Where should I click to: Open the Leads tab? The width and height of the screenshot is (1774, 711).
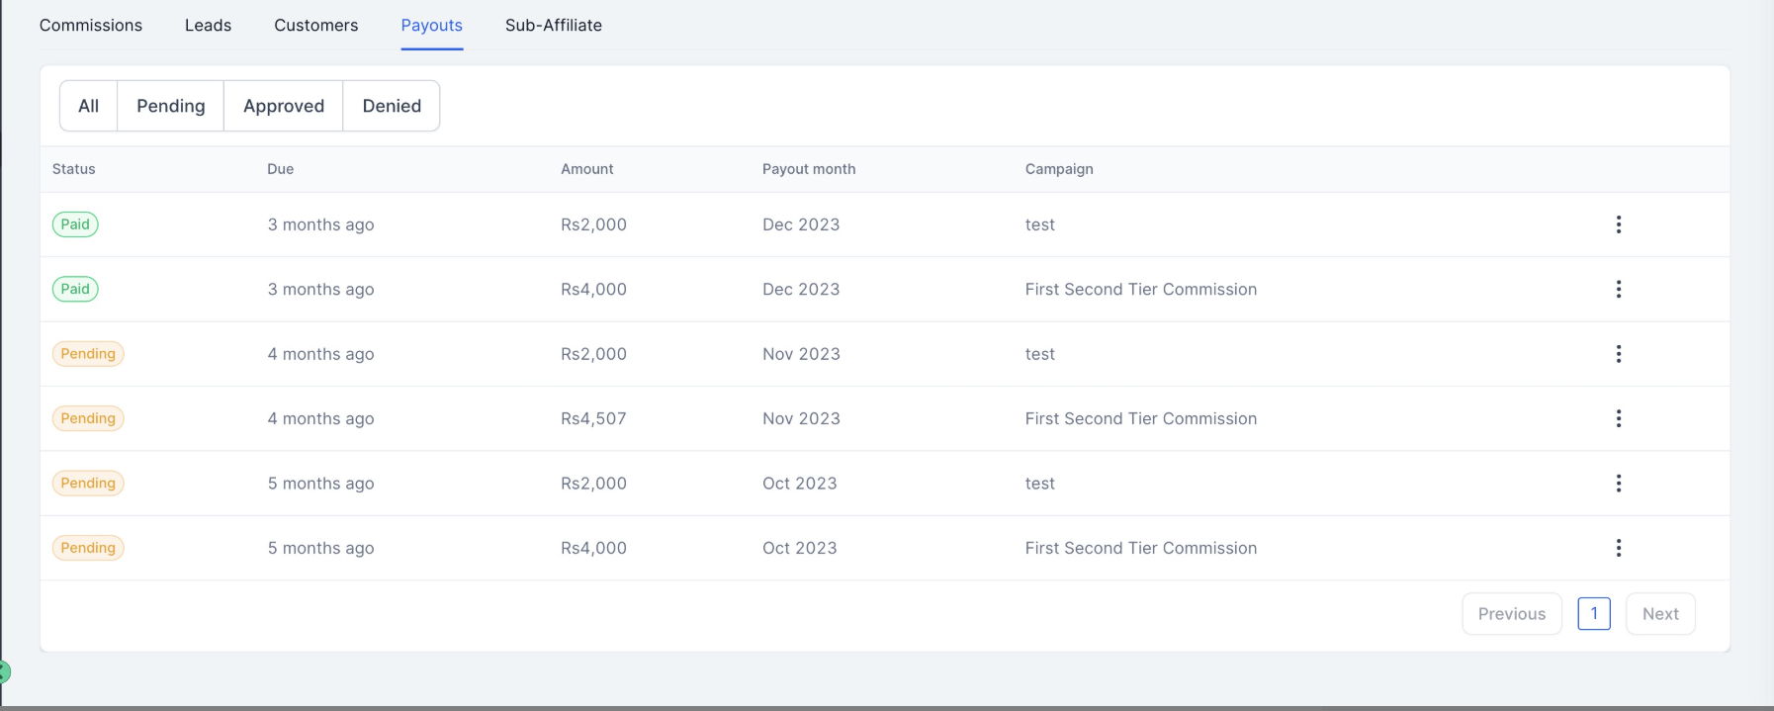click(208, 26)
